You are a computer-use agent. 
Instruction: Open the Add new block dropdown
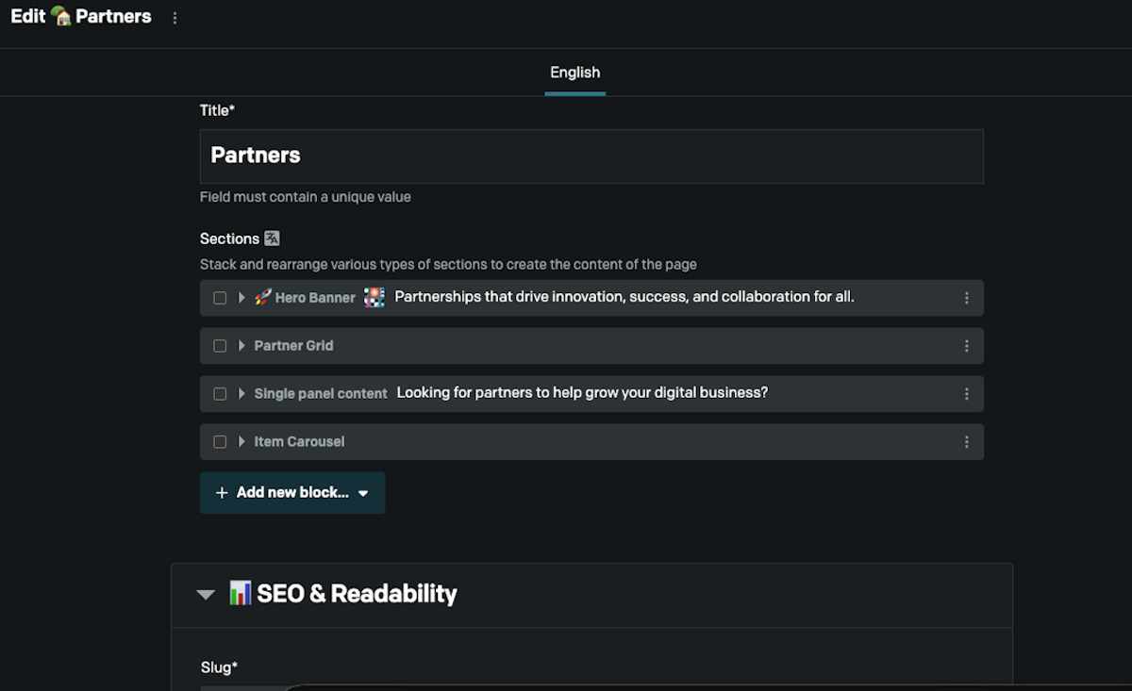292,493
